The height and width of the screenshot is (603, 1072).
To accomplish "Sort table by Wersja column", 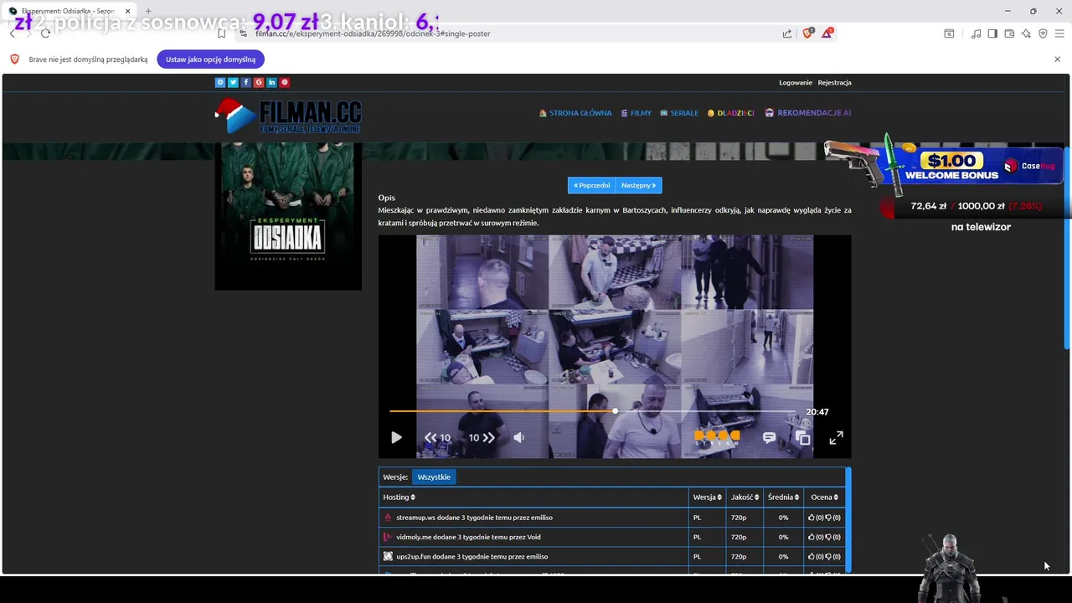I will (x=707, y=497).
